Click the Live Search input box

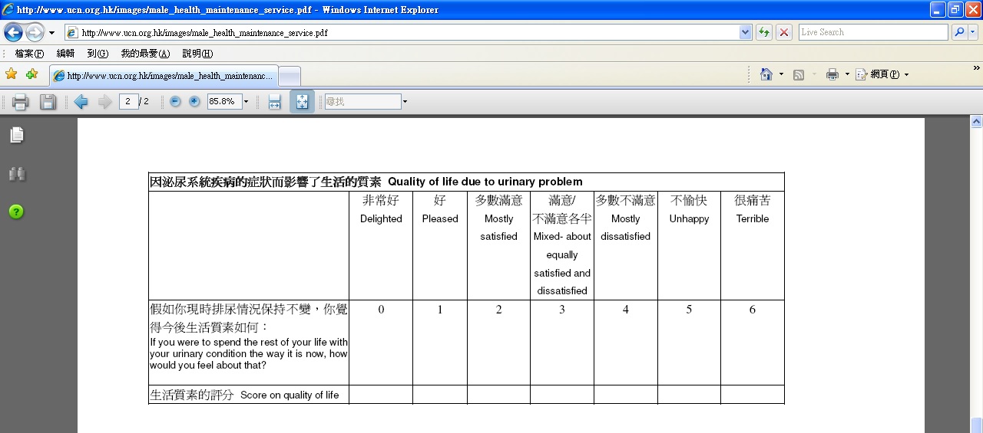[x=873, y=32]
